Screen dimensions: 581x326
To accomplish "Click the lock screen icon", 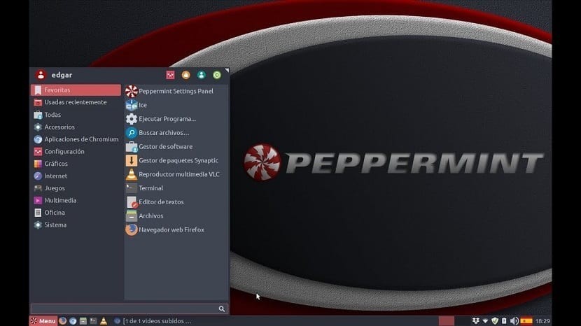I will click(186, 75).
